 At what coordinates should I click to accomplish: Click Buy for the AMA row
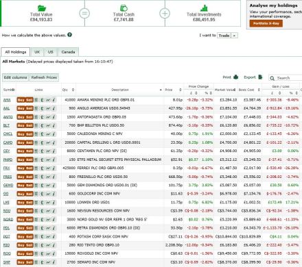click(21, 100)
